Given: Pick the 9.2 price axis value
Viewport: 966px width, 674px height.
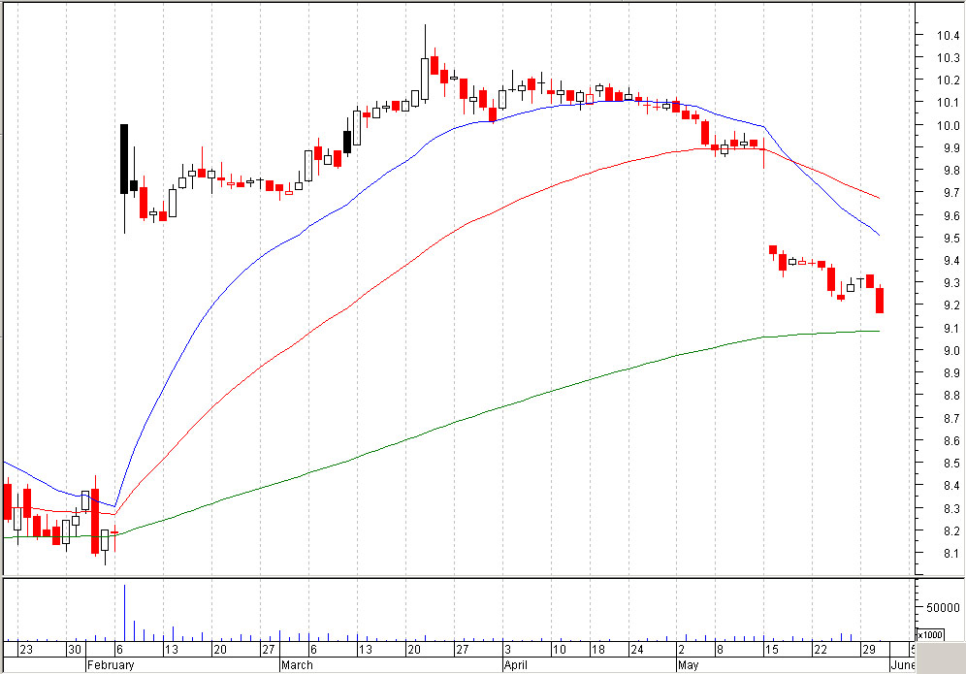Looking at the screenshot, I should point(951,305).
